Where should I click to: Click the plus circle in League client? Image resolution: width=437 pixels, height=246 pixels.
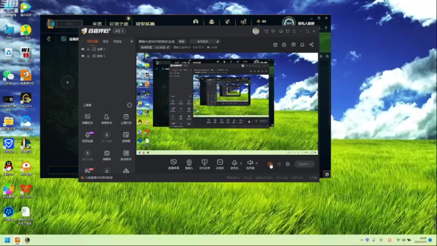67,83
